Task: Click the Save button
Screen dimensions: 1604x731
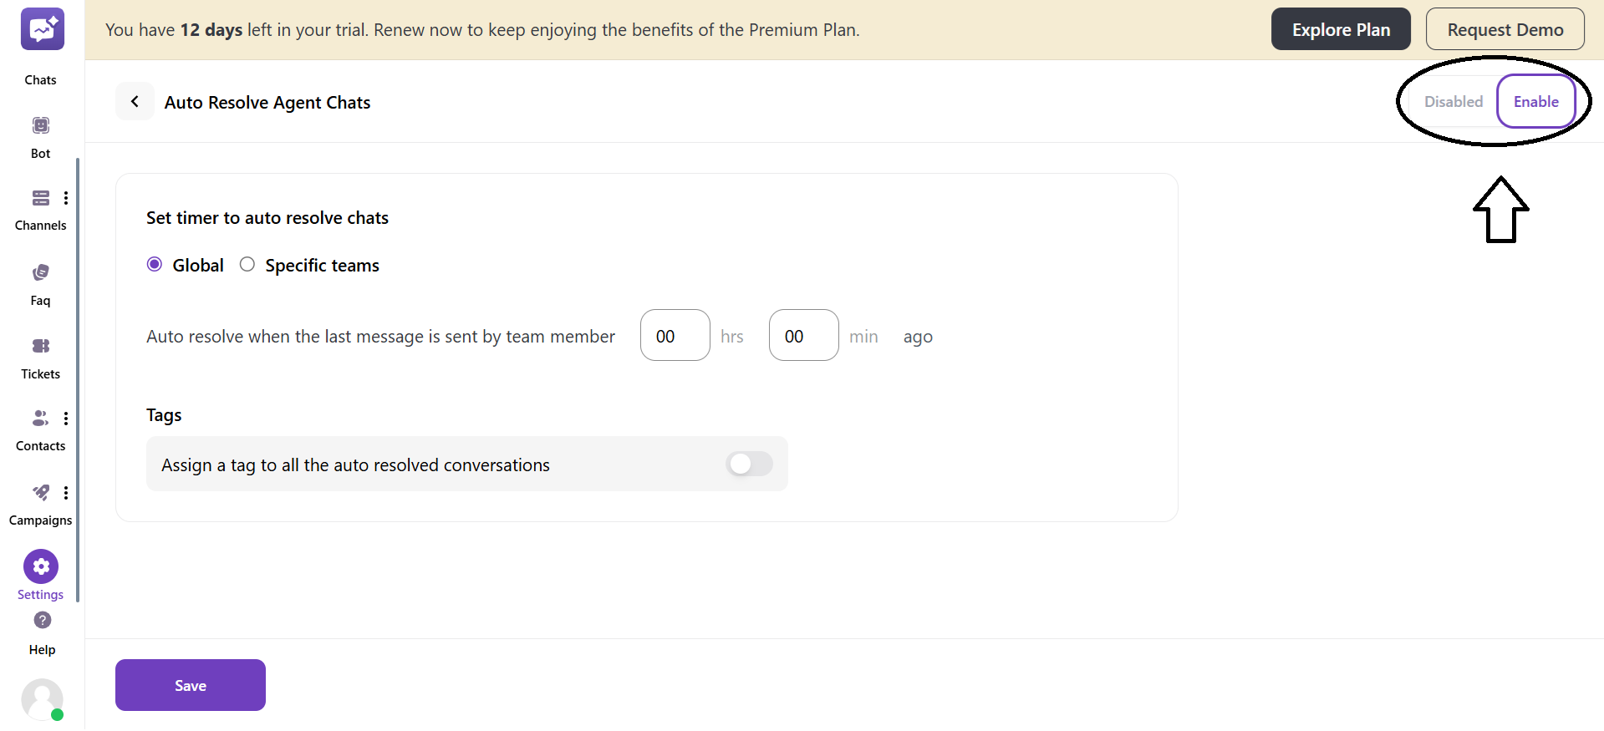Action: tap(191, 685)
